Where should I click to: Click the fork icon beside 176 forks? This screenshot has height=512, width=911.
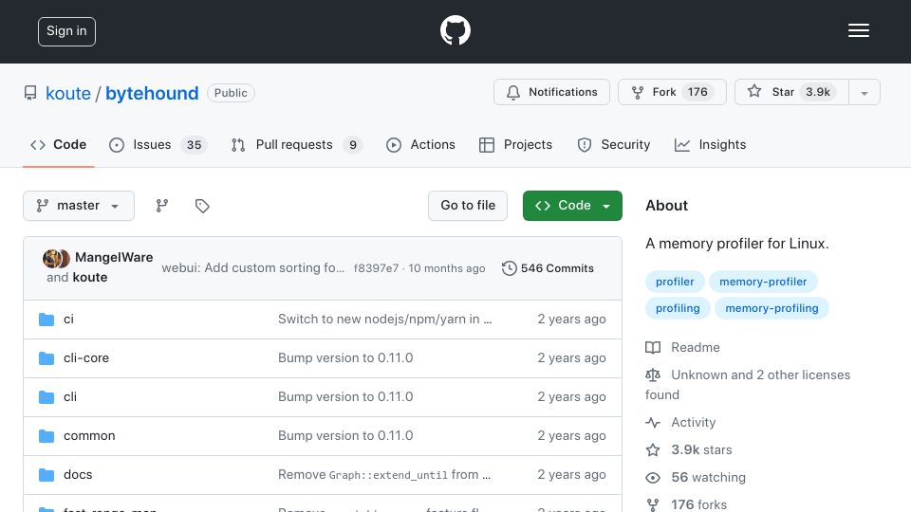[653, 504]
